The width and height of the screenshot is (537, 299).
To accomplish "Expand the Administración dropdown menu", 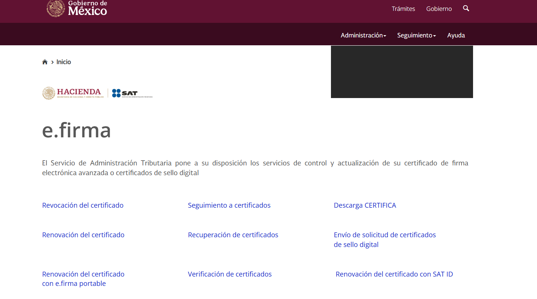I will (x=363, y=35).
